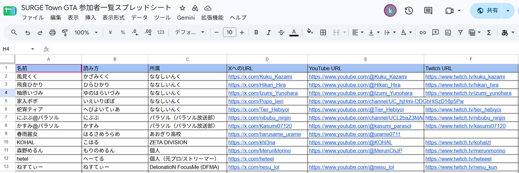Select column C header
The height and width of the screenshot is (173, 519).
coord(188,59)
